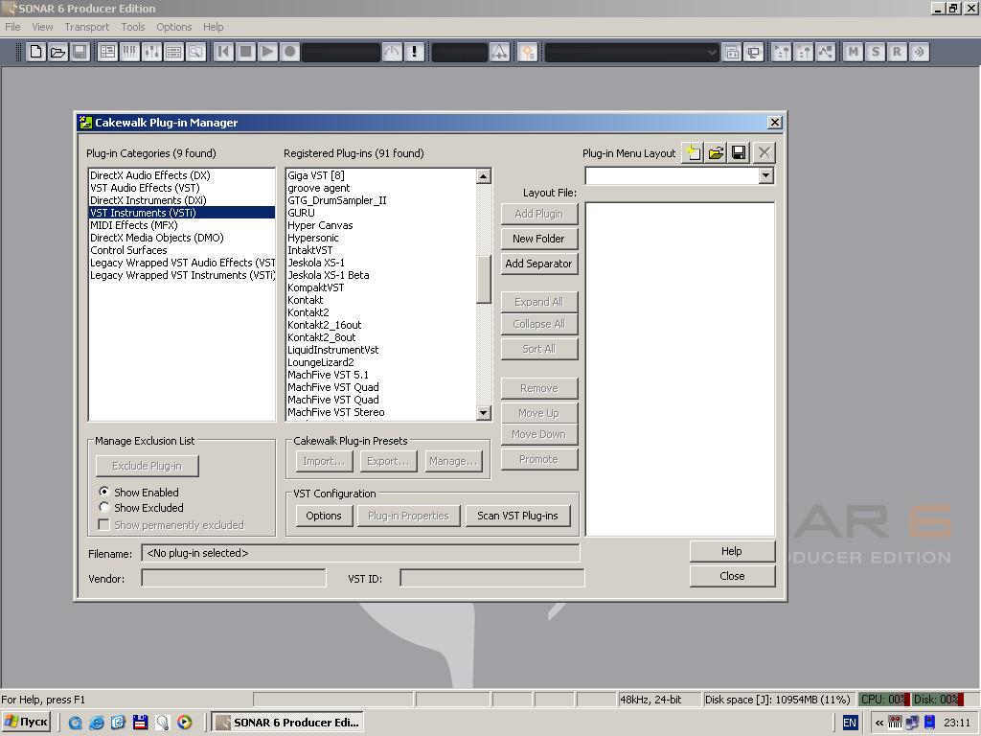Click the New Folder button
Viewport: 981px width, 736px height.
coord(538,239)
